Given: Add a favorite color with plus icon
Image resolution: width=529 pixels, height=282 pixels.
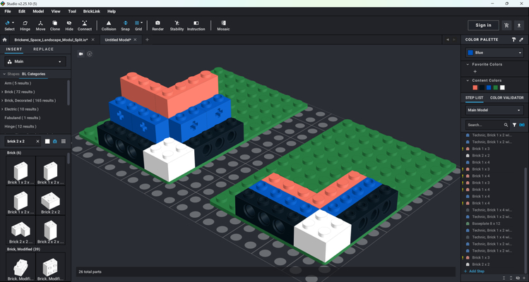Looking at the screenshot, I should pos(475,71).
